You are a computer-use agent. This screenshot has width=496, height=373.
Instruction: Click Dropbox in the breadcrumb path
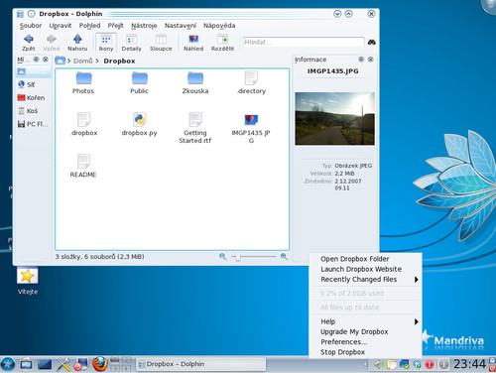[x=119, y=61]
